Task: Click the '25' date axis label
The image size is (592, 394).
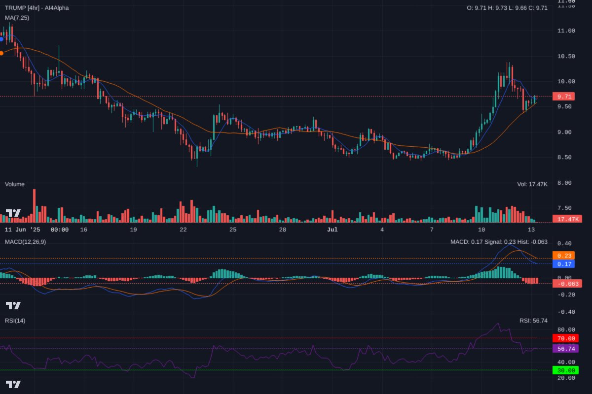Action: pyautogui.click(x=233, y=230)
